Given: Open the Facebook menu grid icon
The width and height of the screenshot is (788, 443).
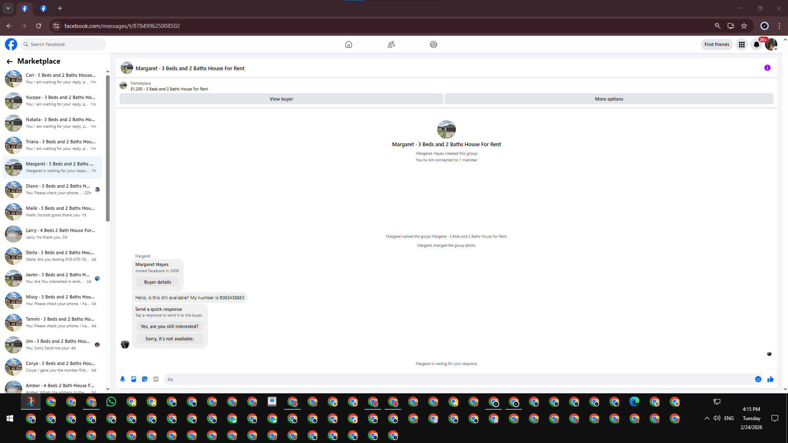Looking at the screenshot, I should point(742,44).
